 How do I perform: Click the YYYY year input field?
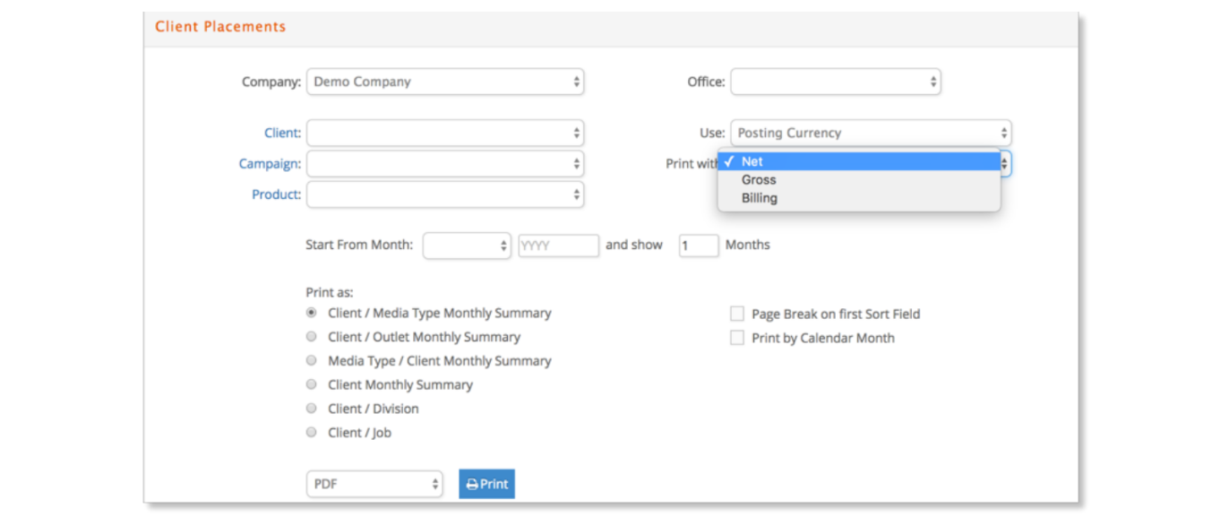pyautogui.click(x=558, y=246)
